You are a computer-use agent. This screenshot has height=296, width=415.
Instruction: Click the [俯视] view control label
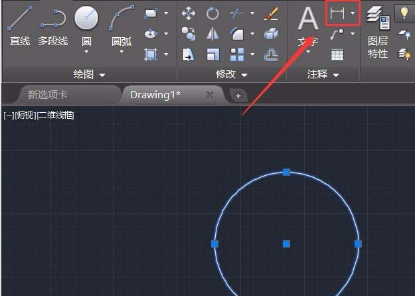click(x=26, y=115)
